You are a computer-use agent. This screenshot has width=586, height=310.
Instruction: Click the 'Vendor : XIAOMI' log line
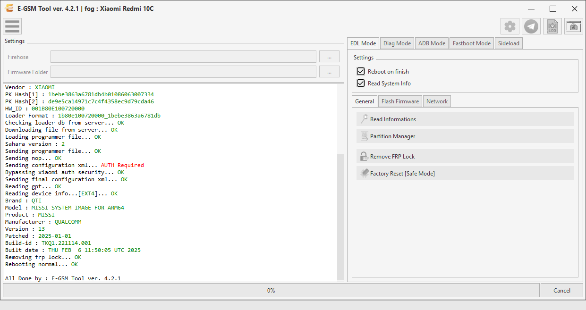(x=30, y=87)
